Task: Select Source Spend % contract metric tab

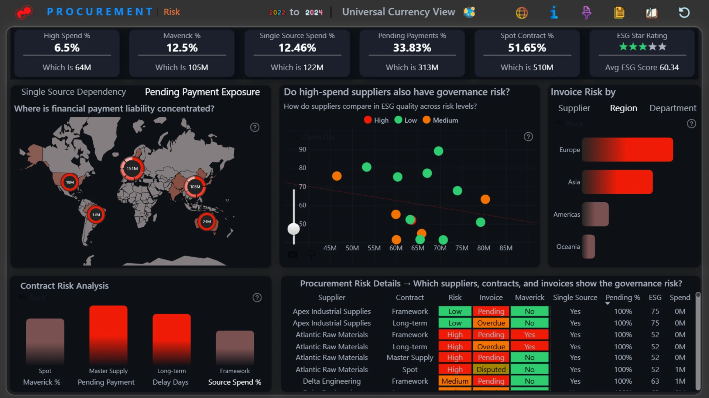Action: tap(234, 382)
